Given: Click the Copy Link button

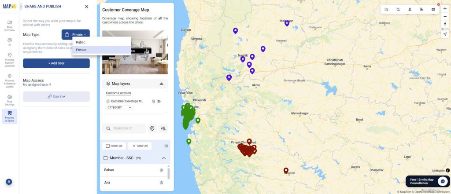Looking at the screenshot, I should click(56, 97).
